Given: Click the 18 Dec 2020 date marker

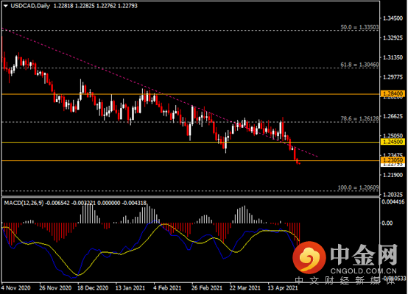Looking at the screenshot, I should pyautogui.click(x=93, y=288).
